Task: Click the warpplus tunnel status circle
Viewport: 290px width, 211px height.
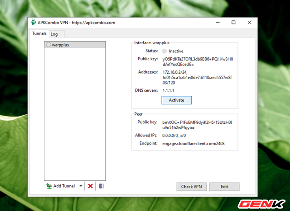Action: [48, 45]
